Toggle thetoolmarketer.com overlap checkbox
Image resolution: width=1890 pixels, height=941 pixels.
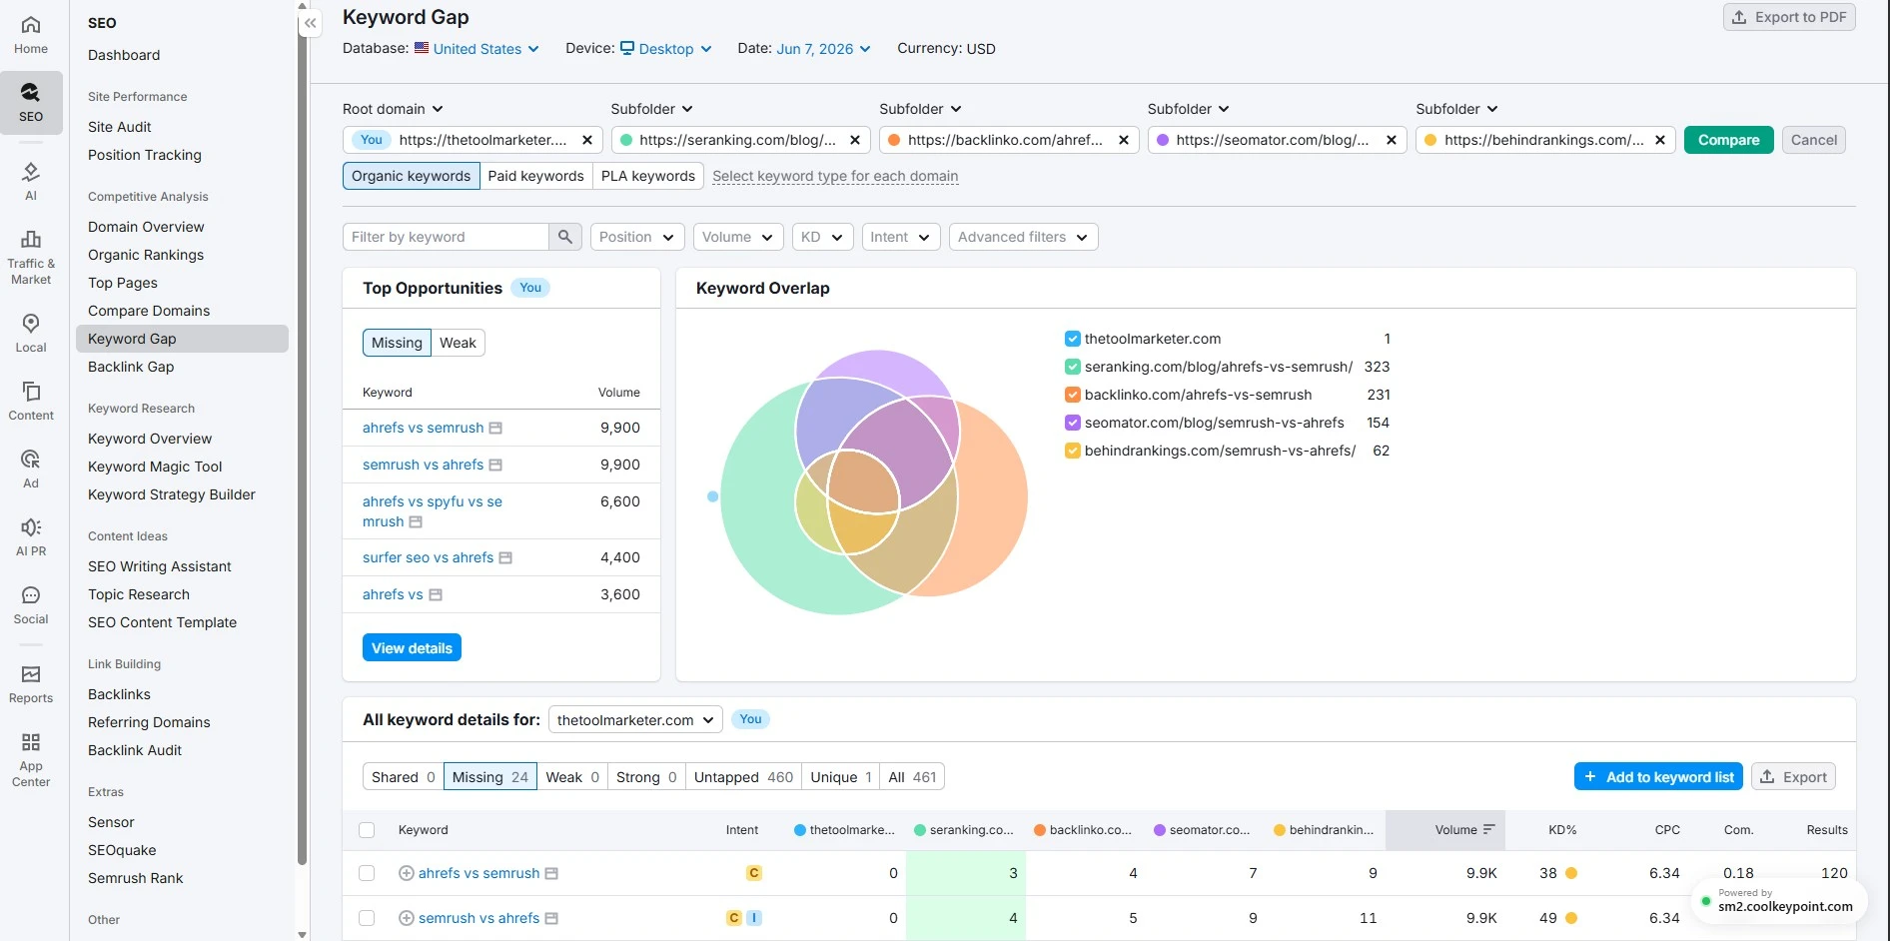1073,339
